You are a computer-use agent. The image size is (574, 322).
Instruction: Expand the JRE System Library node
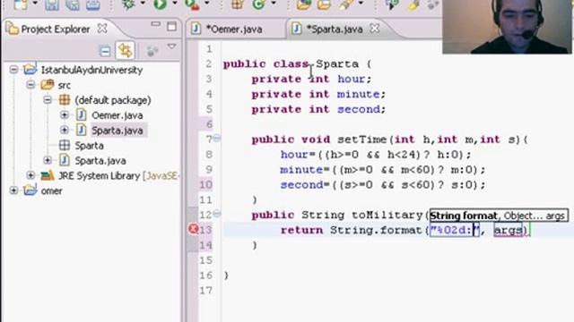point(30,175)
